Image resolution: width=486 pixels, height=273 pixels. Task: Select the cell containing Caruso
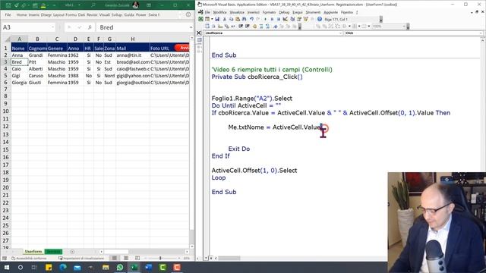click(x=37, y=76)
